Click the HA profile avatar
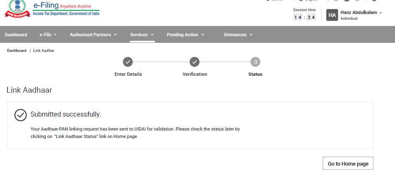Image resolution: width=395 pixels, height=187 pixels. tap(332, 15)
